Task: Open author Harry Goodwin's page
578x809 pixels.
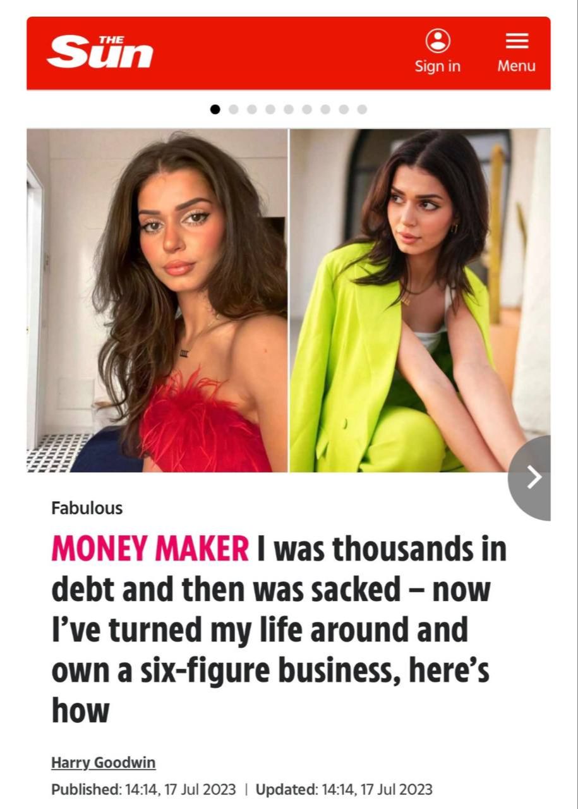Action: click(x=103, y=763)
